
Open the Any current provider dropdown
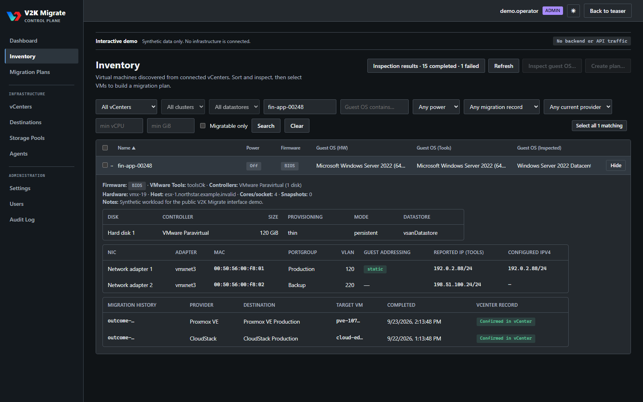point(578,107)
